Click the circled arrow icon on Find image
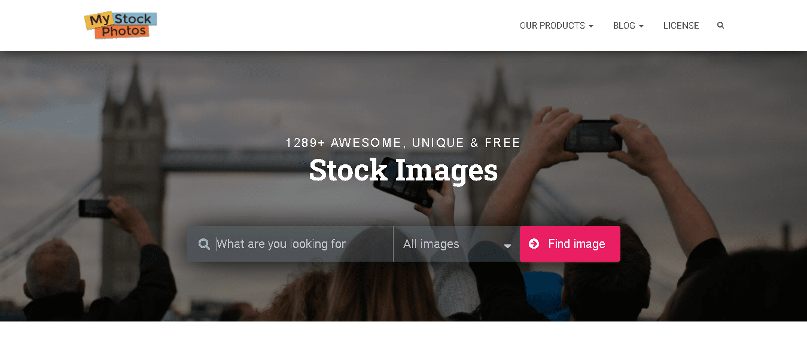The width and height of the screenshot is (807, 340). [534, 244]
